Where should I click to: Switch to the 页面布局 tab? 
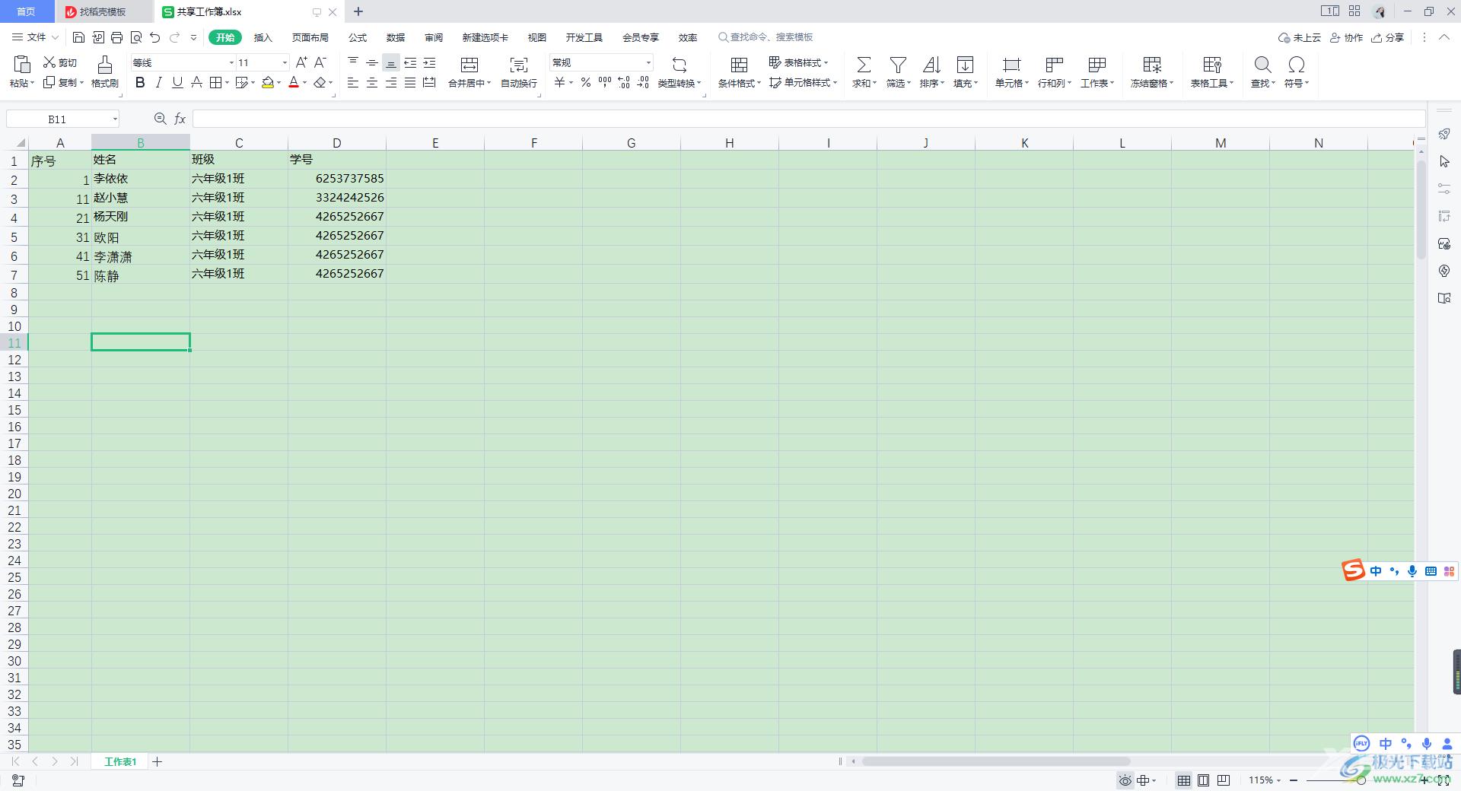[310, 37]
